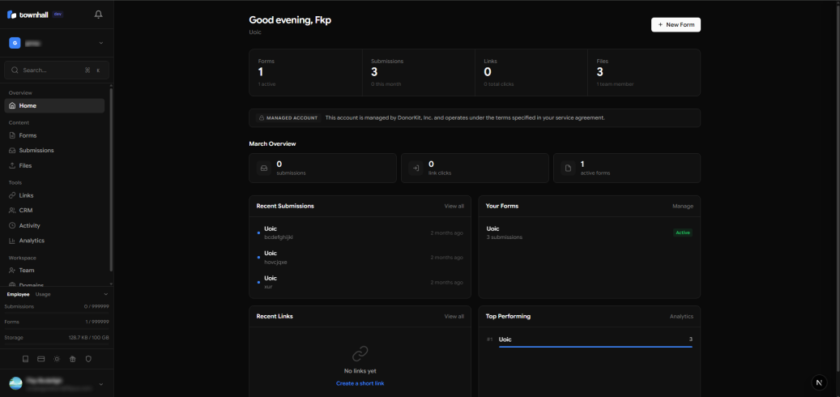This screenshot has width=840, height=397.
Task: Click the Submissions inbox icon in sidebar
Action: [x=12, y=151]
